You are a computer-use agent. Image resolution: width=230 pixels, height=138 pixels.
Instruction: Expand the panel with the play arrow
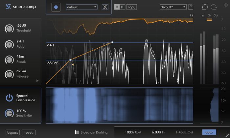(37, 80)
